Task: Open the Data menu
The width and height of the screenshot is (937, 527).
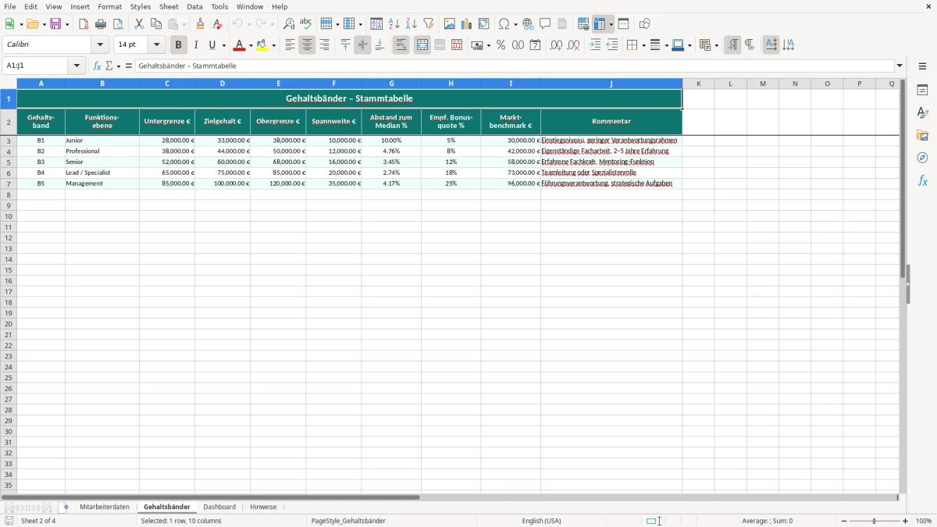Action: click(194, 6)
